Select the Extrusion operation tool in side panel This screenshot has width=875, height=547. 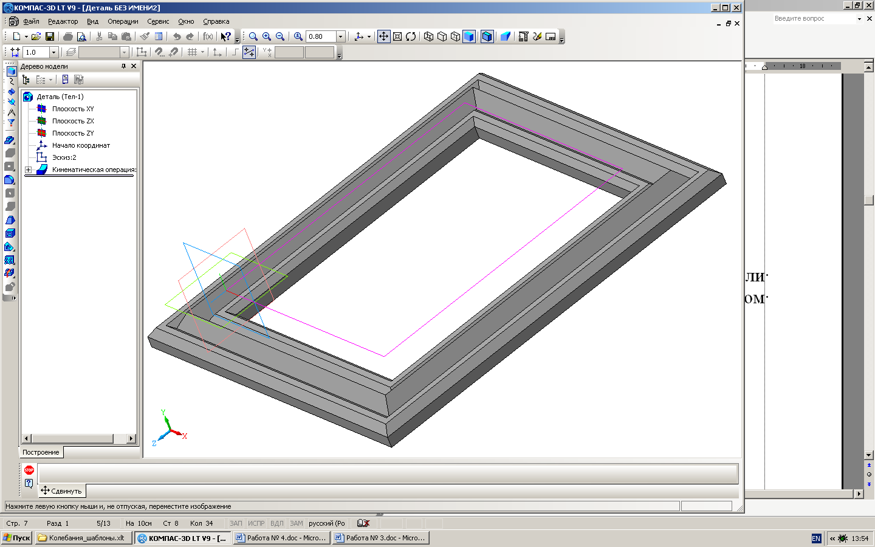[x=10, y=140]
